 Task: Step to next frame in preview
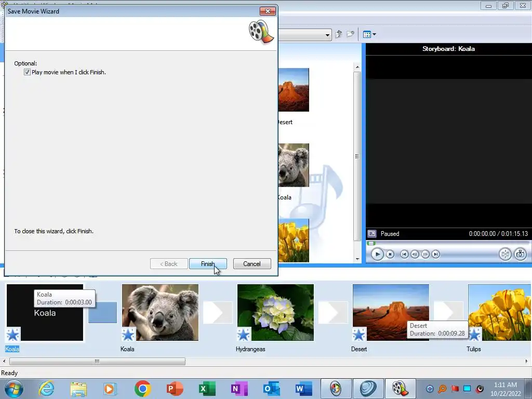pyautogui.click(x=425, y=254)
